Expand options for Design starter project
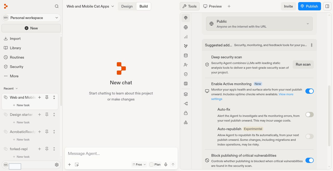 (54, 115)
